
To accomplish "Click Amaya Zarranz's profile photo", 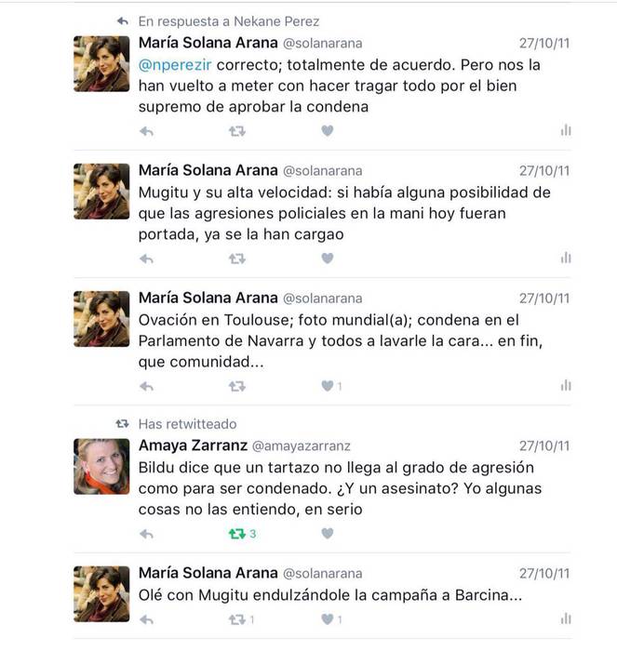I will [x=101, y=465].
